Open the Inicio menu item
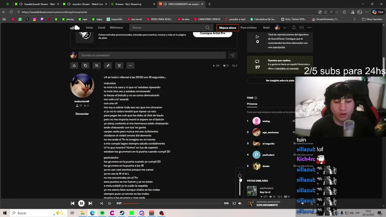 pos(90,28)
